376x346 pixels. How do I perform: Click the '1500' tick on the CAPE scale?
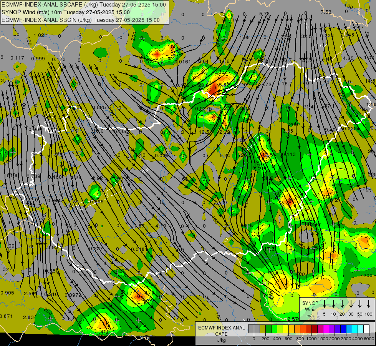tap(323, 339)
